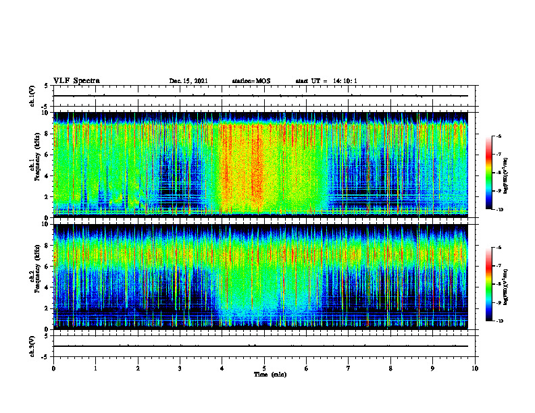Click time axis tick label "10"

click(475, 368)
